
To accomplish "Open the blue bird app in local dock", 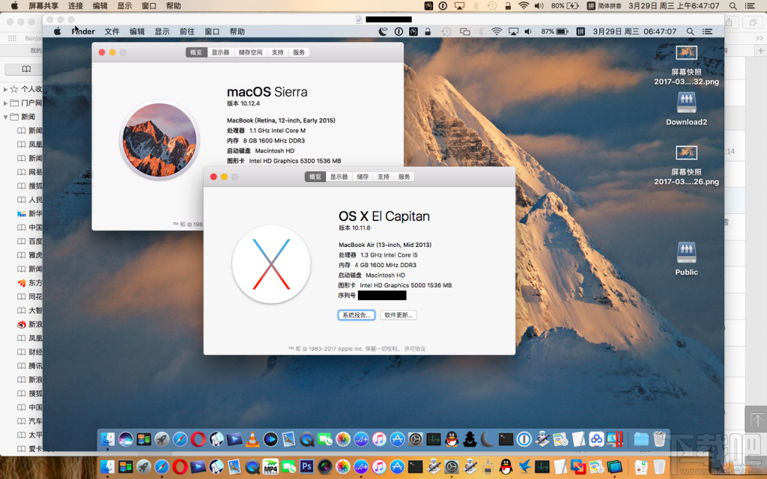I will pyautogui.click(x=525, y=466).
